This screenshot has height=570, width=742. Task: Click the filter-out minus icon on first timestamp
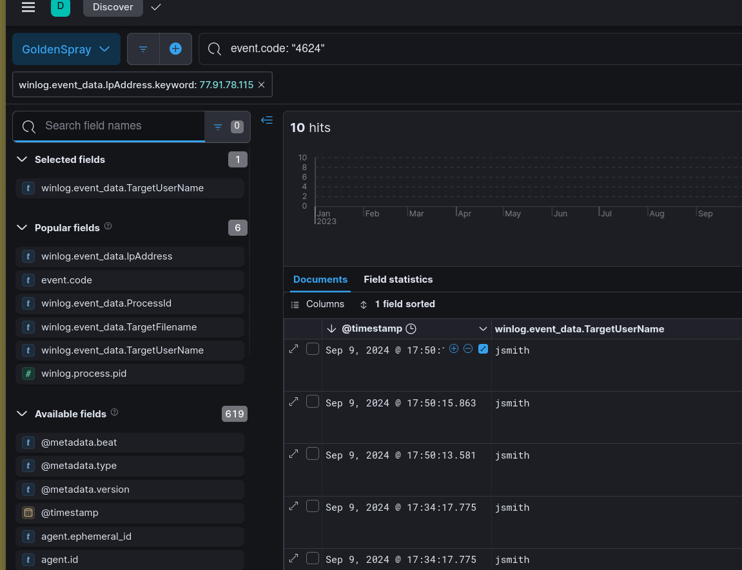[469, 348]
